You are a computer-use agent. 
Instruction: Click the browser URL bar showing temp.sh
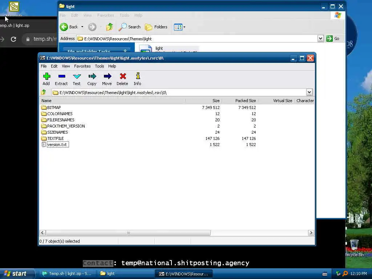tap(40, 39)
